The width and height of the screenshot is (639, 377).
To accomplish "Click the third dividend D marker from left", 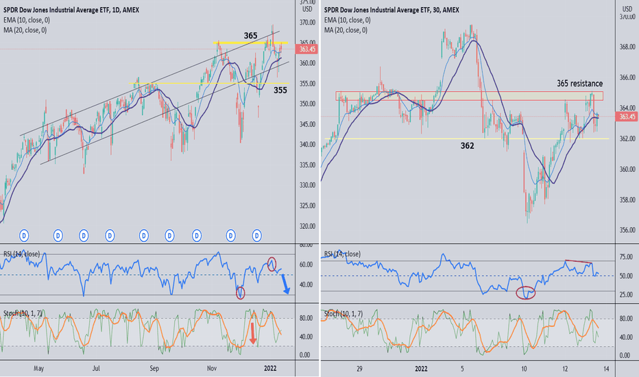I will (84, 235).
